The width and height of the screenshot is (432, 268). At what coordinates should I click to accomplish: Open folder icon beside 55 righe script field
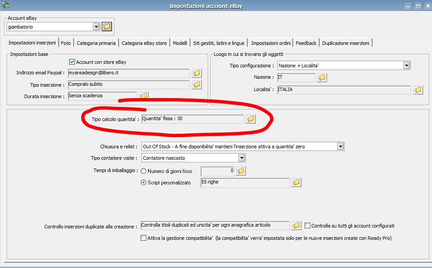296,182
